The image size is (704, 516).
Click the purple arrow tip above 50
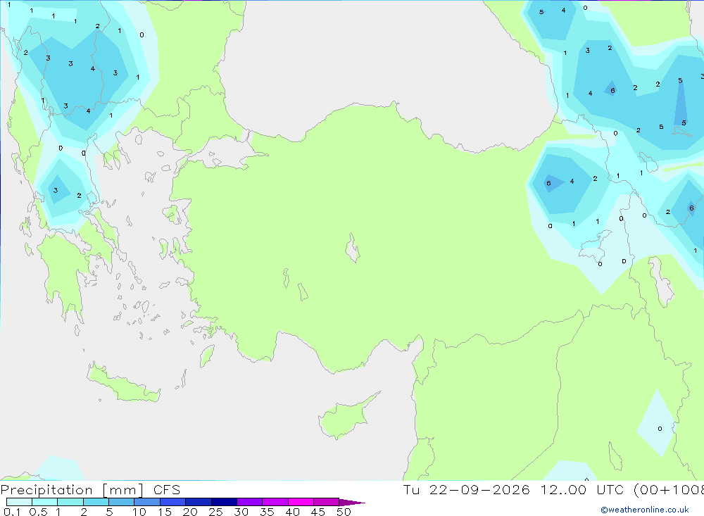[351, 502]
